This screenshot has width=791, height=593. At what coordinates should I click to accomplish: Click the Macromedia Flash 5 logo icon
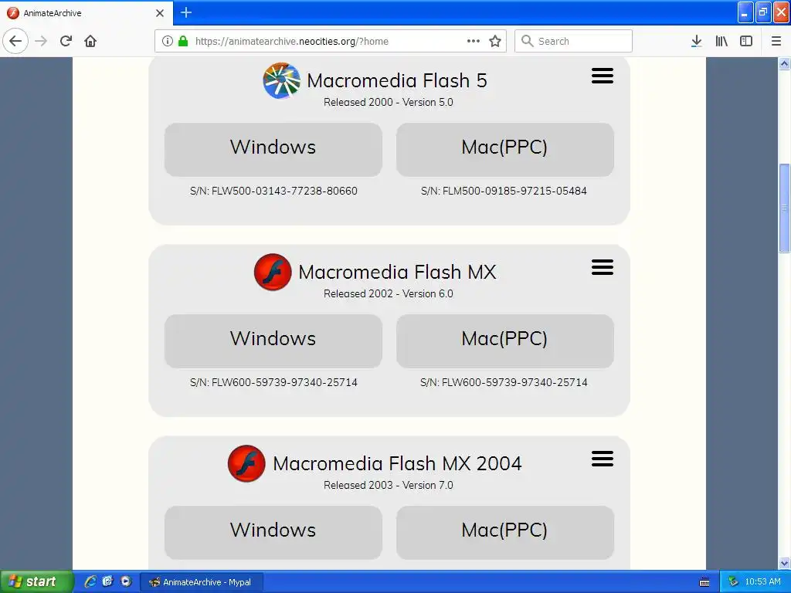(x=281, y=80)
